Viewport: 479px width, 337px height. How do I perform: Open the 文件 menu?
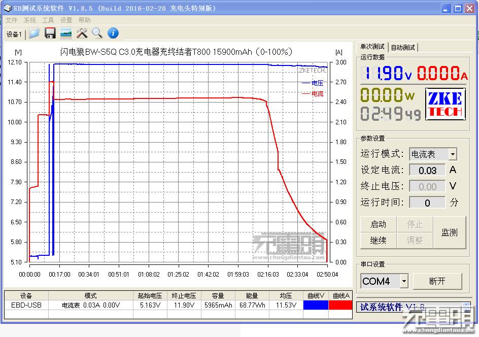coord(11,20)
